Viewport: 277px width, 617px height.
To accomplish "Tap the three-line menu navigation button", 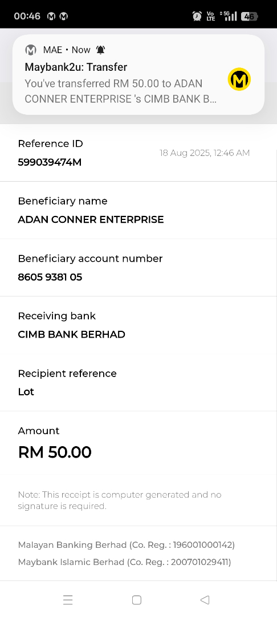I will pyautogui.click(x=68, y=600).
